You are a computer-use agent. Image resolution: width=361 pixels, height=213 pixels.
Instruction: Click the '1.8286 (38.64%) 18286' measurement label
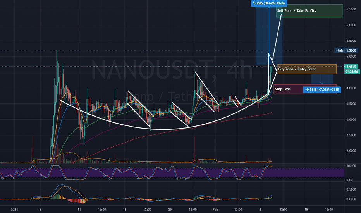tap(269, 3)
